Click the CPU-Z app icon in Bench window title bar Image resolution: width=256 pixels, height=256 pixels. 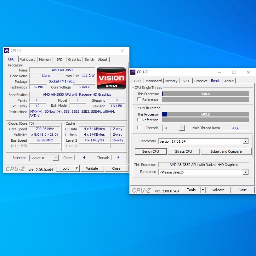tap(133, 72)
